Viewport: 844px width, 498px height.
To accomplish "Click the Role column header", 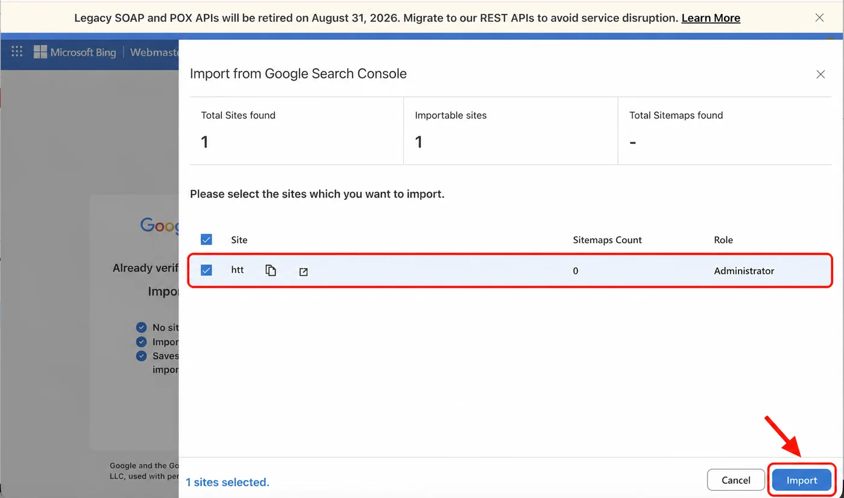I will tap(723, 240).
